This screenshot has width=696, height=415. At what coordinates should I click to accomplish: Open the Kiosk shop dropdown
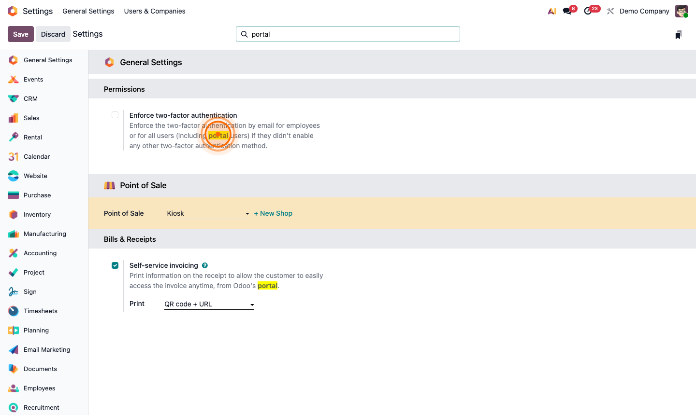[x=208, y=213]
